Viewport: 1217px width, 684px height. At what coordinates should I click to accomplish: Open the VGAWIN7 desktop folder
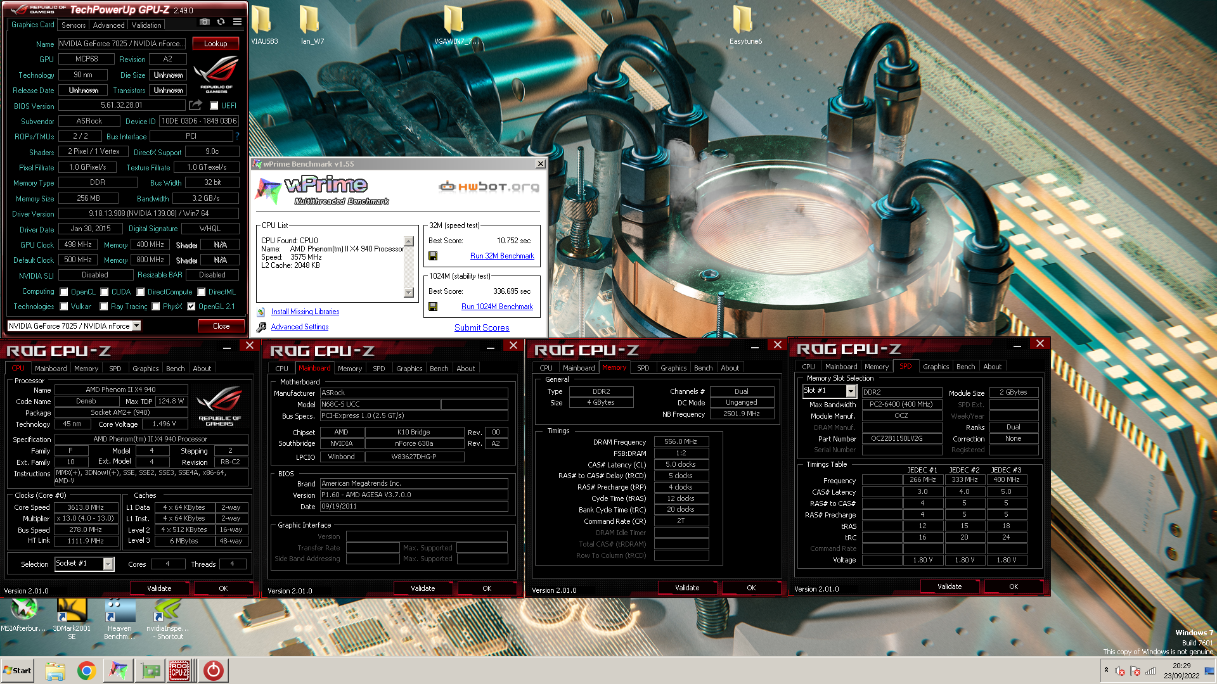click(456, 25)
